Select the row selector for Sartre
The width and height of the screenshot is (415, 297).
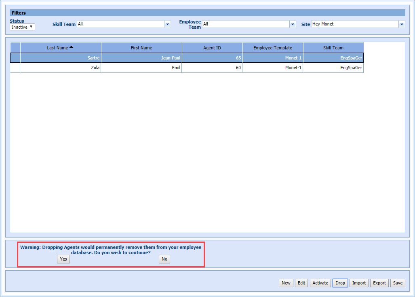click(x=15, y=58)
